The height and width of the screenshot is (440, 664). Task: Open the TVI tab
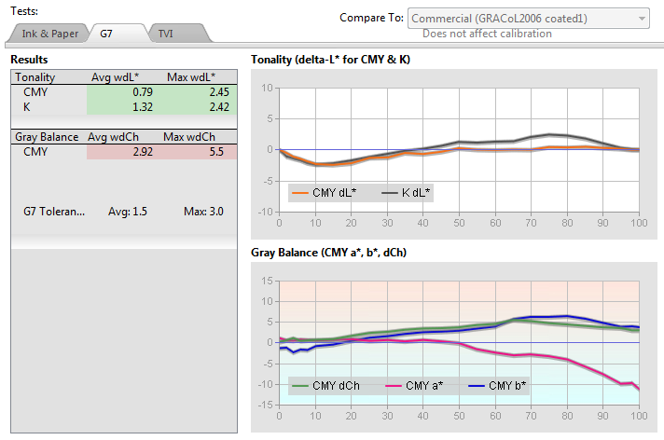(x=166, y=34)
